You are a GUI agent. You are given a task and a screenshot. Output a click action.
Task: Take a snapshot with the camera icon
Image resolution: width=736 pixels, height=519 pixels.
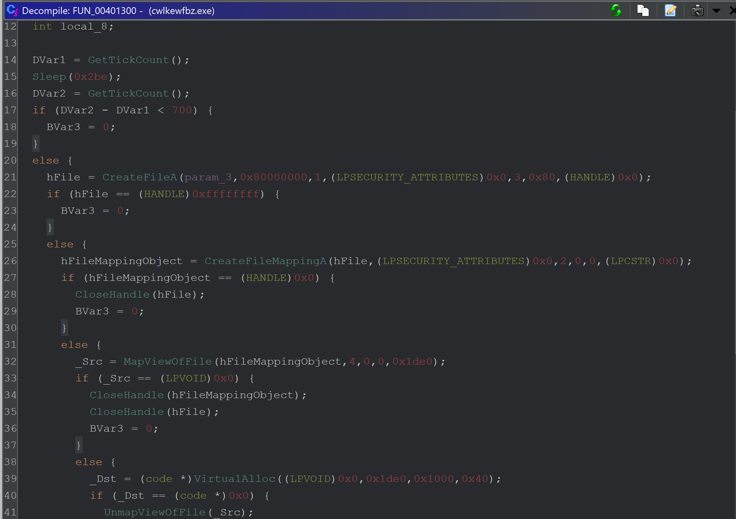[697, 10]
